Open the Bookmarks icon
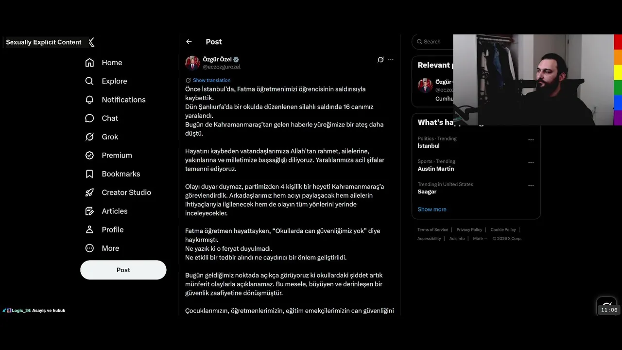This screenshot has height=350, width=622. pos(89,174)
